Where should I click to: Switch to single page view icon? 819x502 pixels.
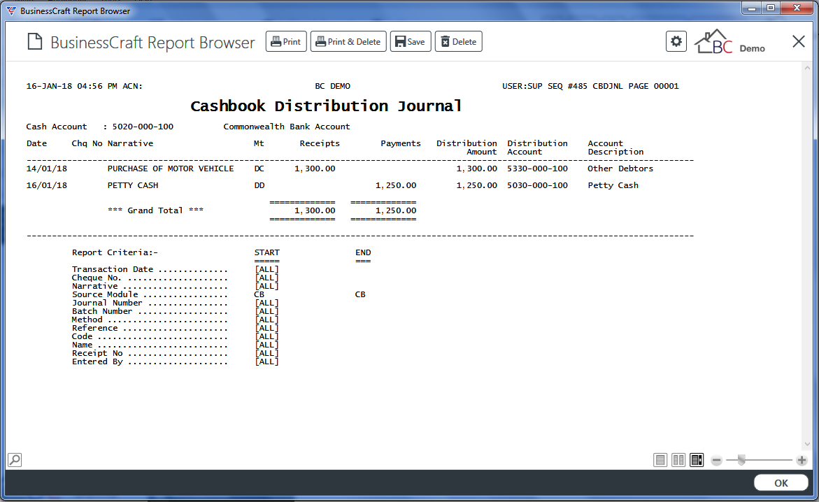coord(660,460)
